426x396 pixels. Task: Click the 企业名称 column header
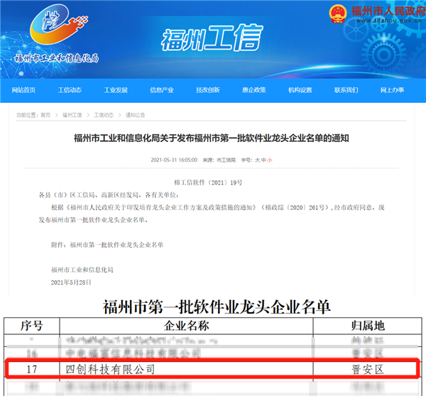click(x=186, y=326)
